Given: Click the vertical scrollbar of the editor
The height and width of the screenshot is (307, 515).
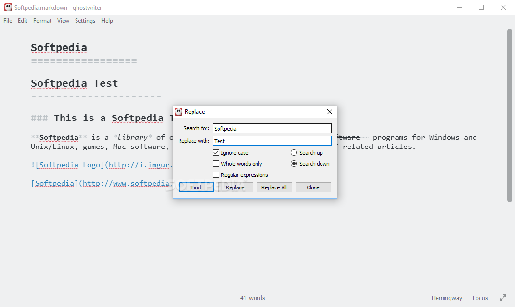Looking at the screenshot, I should tap(509, 115).
